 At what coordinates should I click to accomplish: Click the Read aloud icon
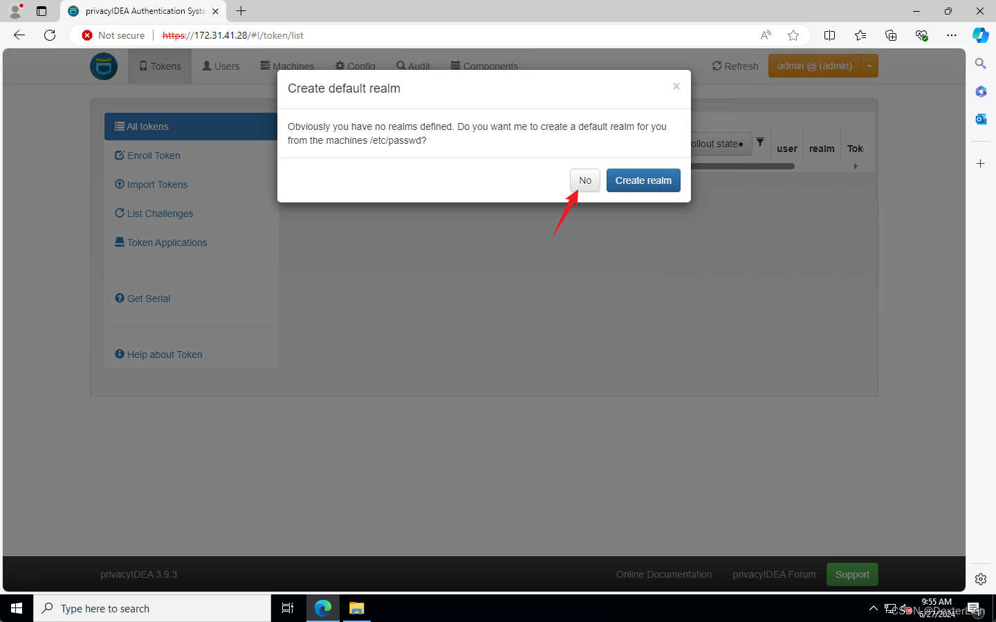pyautogui.click(x=766, y=35)
